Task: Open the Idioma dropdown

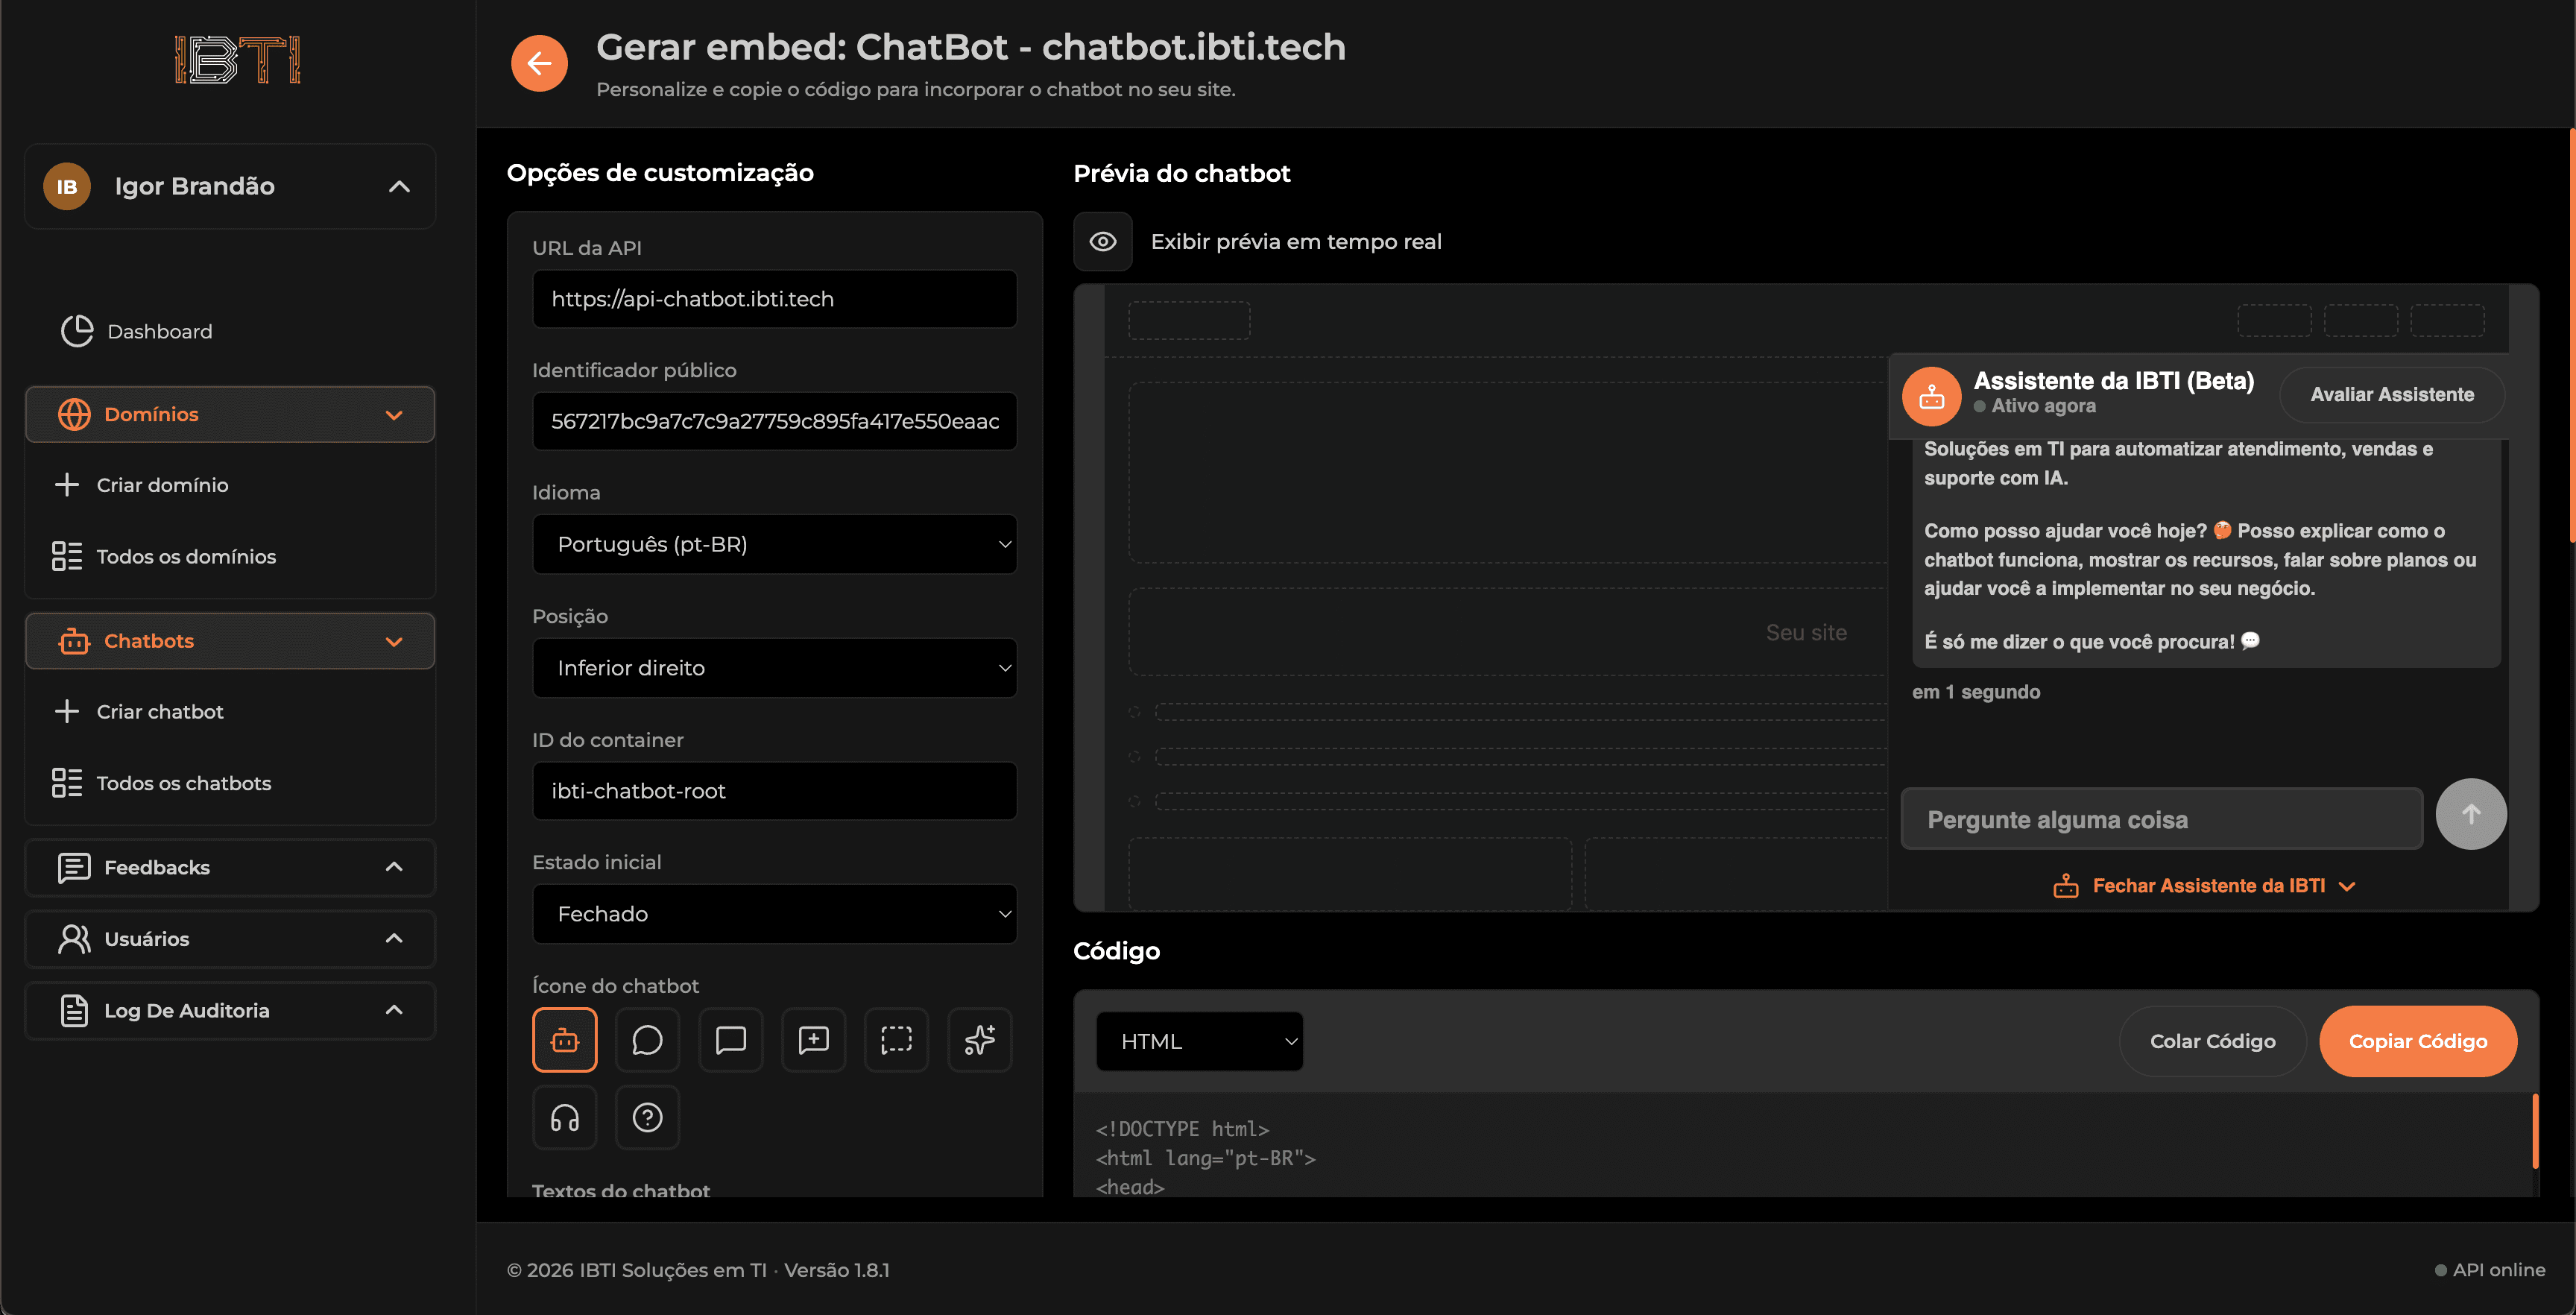Action: click(775, 544)
